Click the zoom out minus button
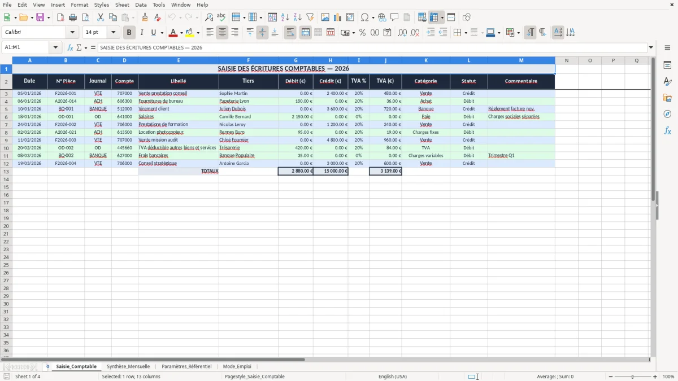The image size is (678, 381). pos(612,376)
